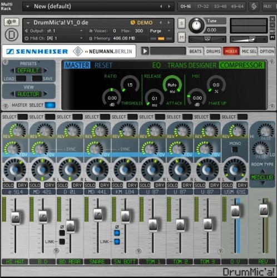277x278 pixels.
Task: Click the Tune knob
Action: coord(196,26)
